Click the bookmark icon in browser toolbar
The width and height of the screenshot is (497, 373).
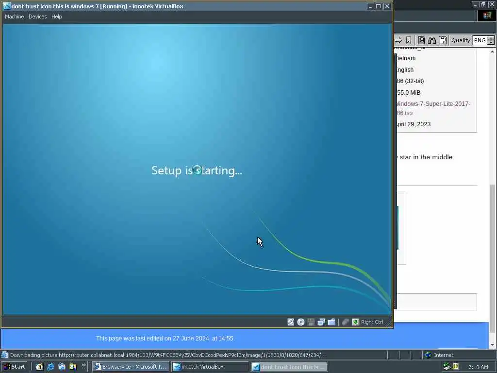pos(409,40)
